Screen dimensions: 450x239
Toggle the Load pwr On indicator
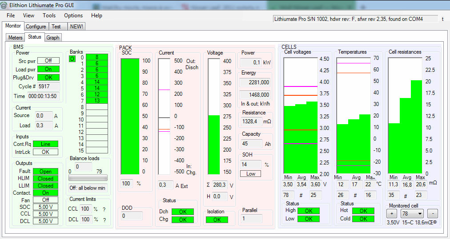click(x=48, y=69)
